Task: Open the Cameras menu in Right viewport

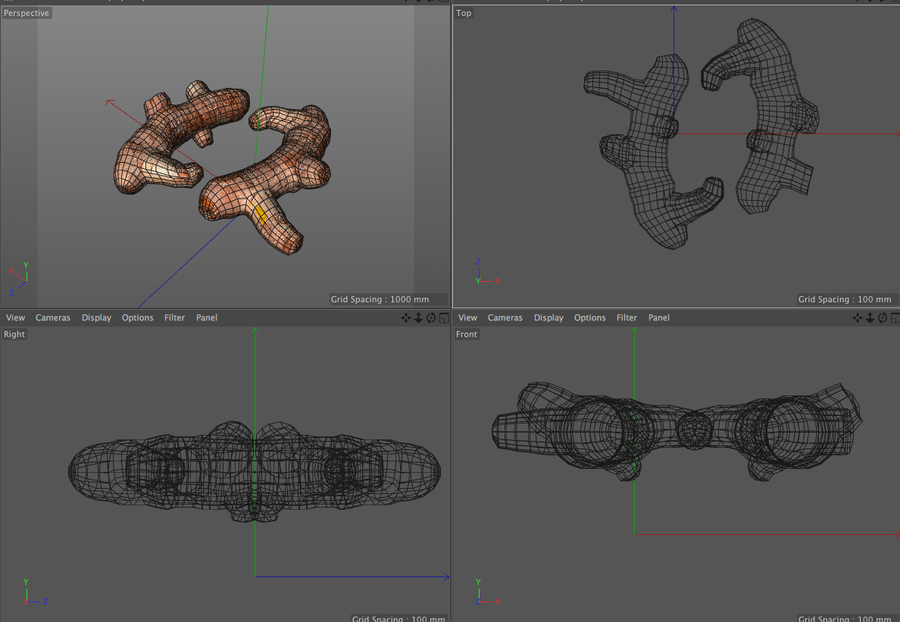Action: click(x=53, y=318)
